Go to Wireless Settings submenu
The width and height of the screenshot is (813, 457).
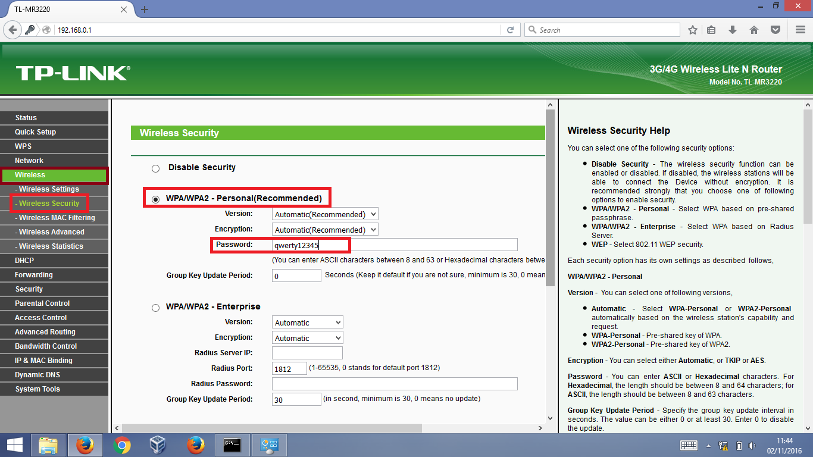click(x=54, y=189)
